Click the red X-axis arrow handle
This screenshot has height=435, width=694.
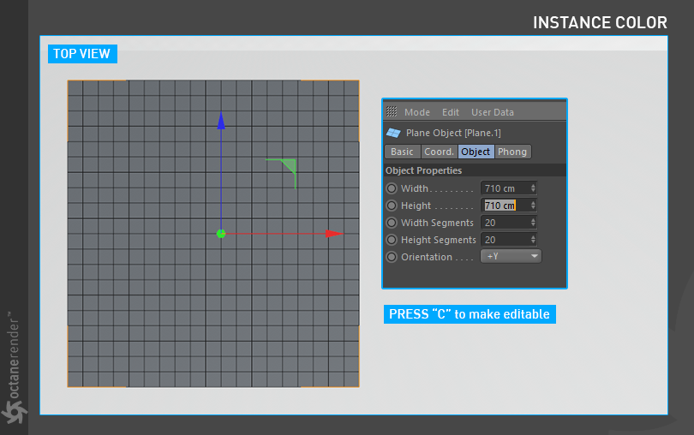point(333,233)
